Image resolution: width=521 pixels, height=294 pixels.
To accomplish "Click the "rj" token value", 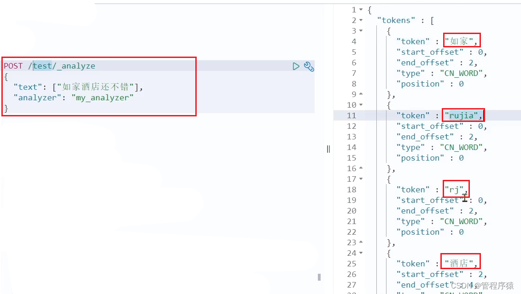I will pos(454,190).
